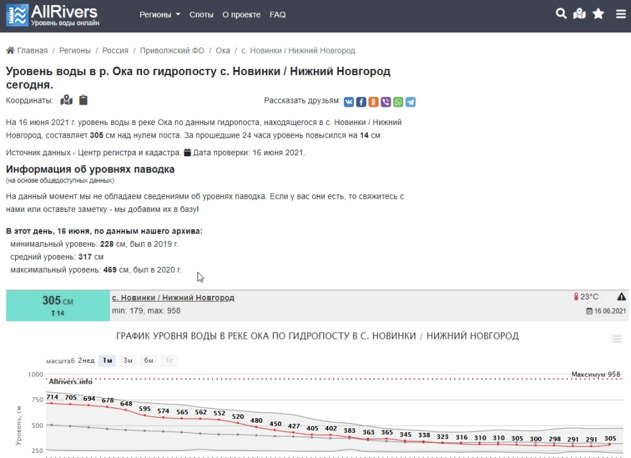Viewport: 631px width, 458px height.
Task: Share page via Telegram icon
Action: pyautogui.click(x=411, y=102)
